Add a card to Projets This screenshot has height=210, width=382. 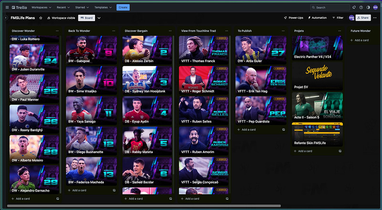pyautogui.click(x=304, y=151)
